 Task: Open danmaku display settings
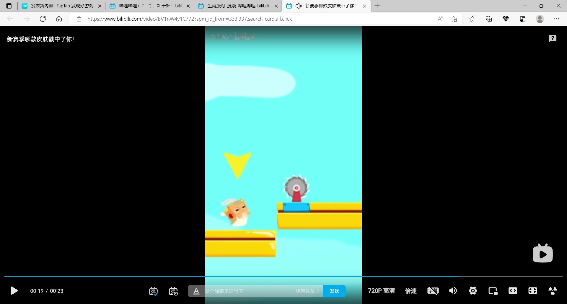(x=173, y=291)
